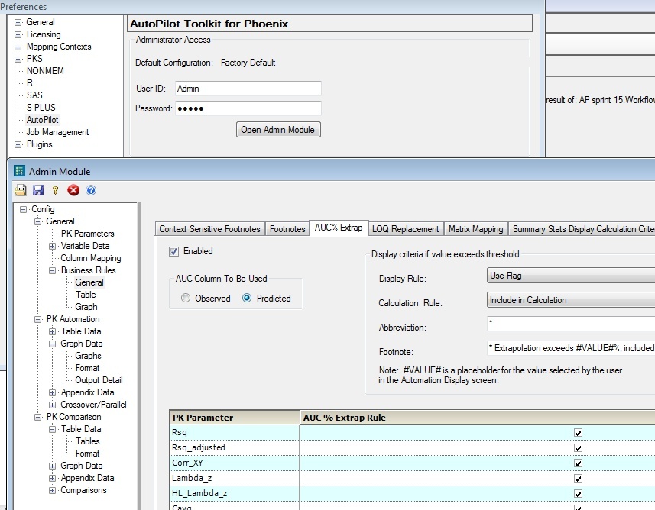Select Table under Business Rules
The image size is (655, 510).
[x=86, y=295]
